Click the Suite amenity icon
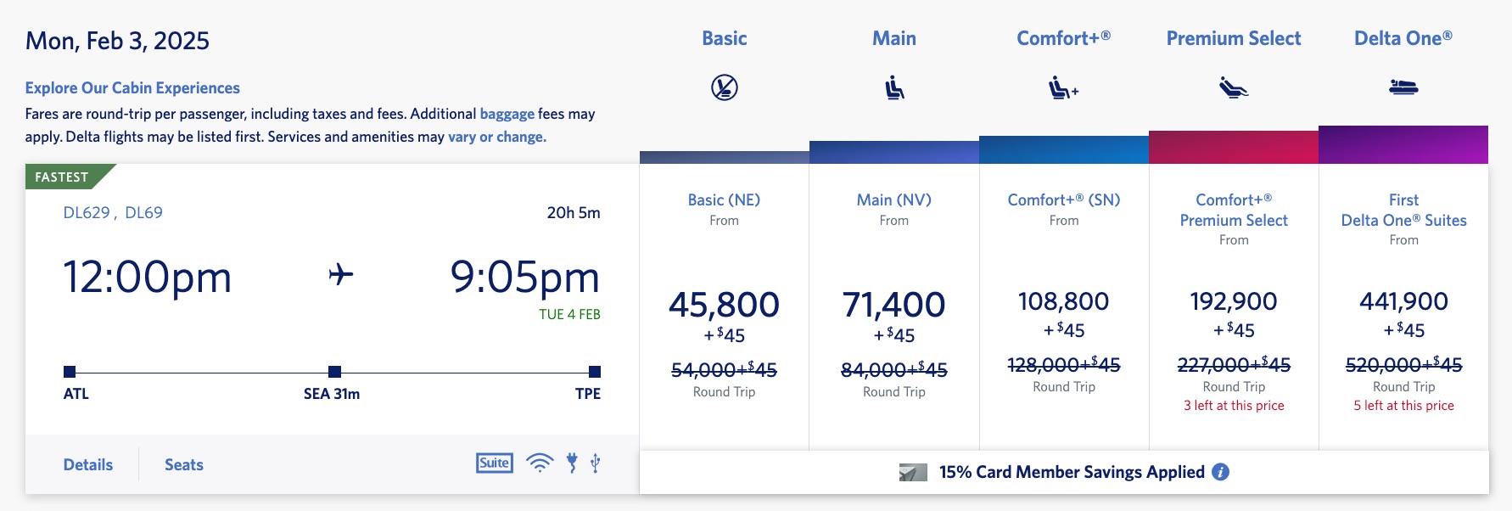 pyautogui.click(x=495, y=463)
